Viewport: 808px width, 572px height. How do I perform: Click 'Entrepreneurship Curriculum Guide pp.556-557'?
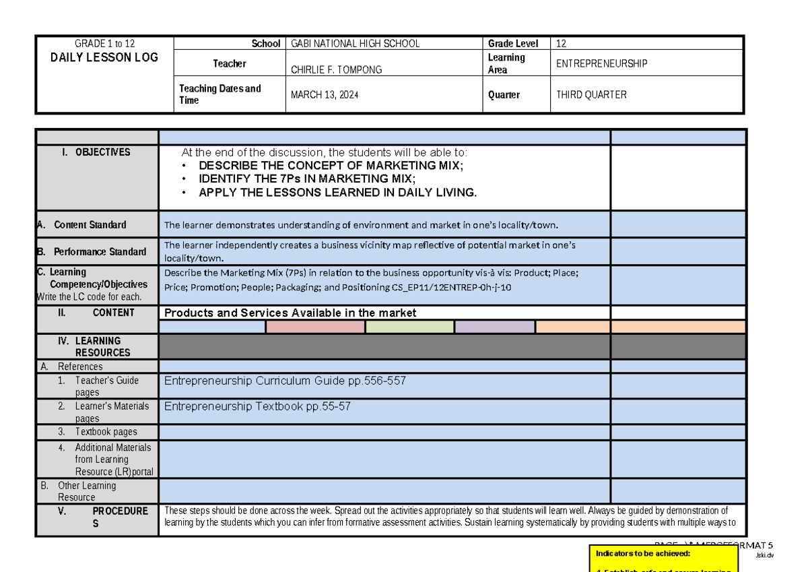(285, 381)
